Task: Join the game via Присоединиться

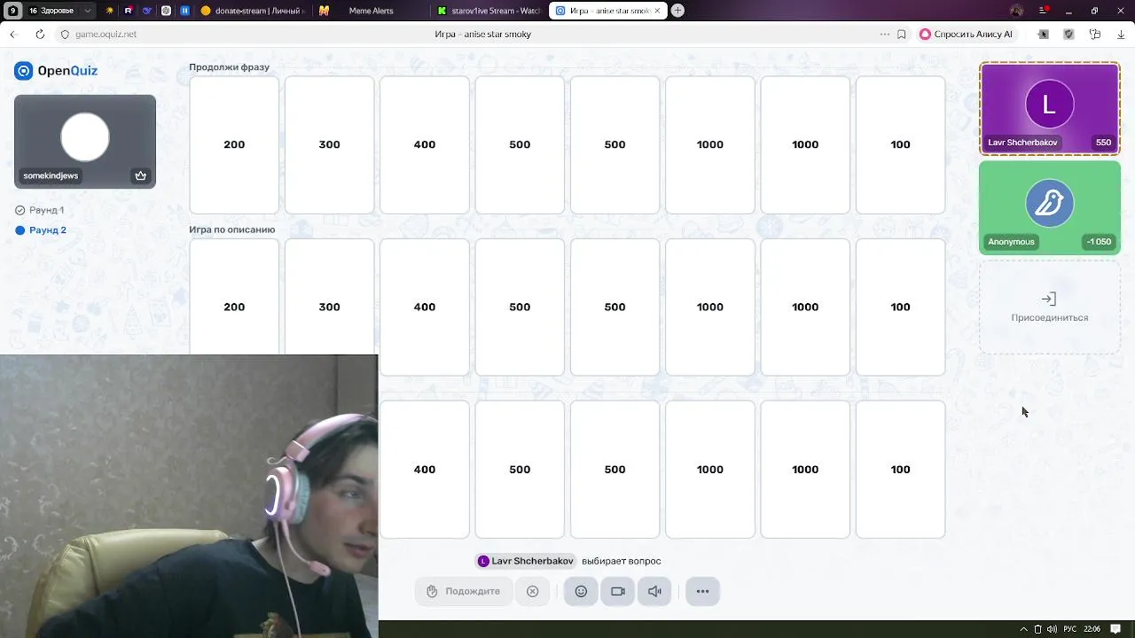Action: [1050, 307]
